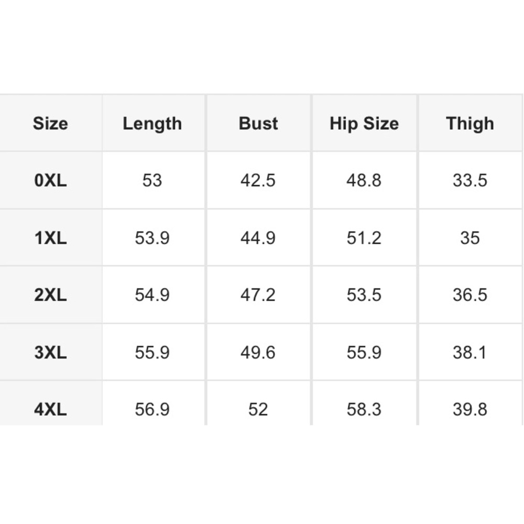
Task: Select the 3XL thigh value 38.1
Action: coord(470,352)
